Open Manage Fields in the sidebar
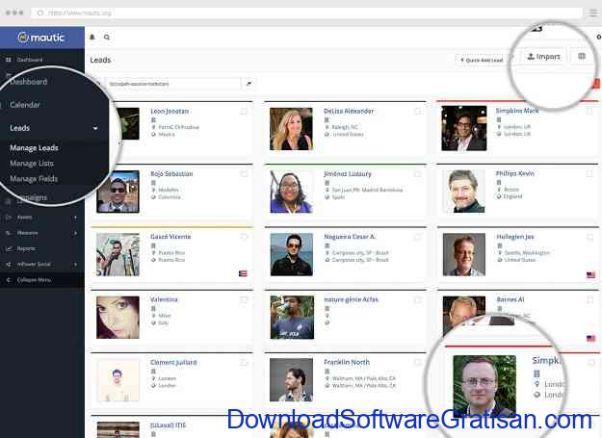Image resolution: width=602 pixels, height=438 pixels. (x=34, y=179)
